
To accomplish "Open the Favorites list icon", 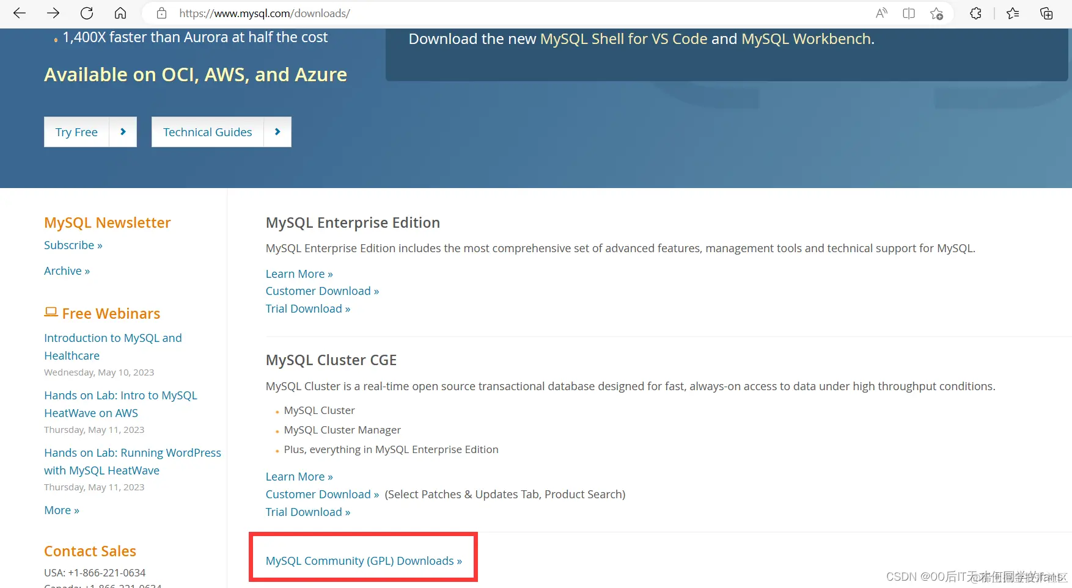I will pos(1013,13).
